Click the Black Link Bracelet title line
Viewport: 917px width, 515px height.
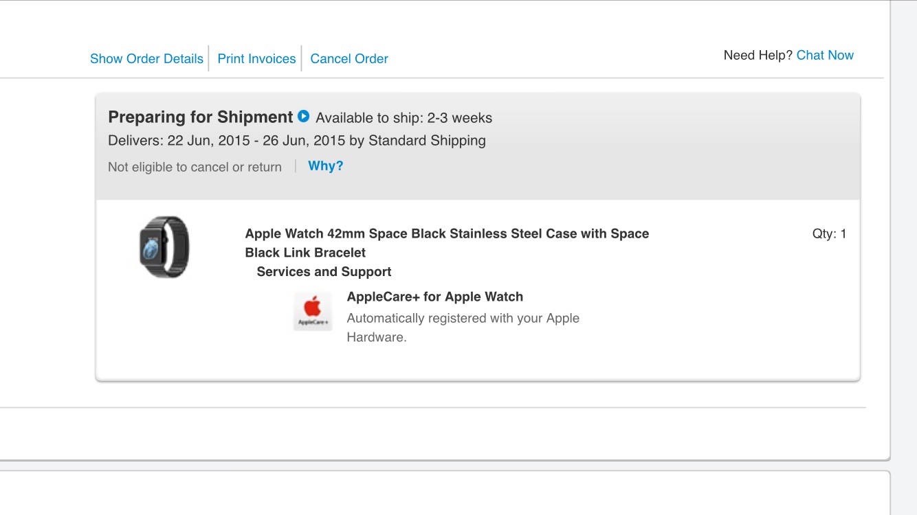click(x=305, y=253)
